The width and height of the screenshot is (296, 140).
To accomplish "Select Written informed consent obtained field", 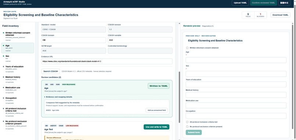I will pyautogui.click(x=18, y=36).
